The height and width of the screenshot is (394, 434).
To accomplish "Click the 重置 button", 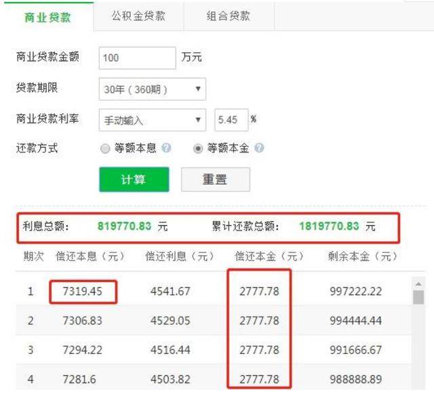I will point(216,180).
